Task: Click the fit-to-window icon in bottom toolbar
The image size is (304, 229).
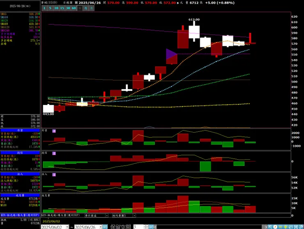Action: (296, 227)
